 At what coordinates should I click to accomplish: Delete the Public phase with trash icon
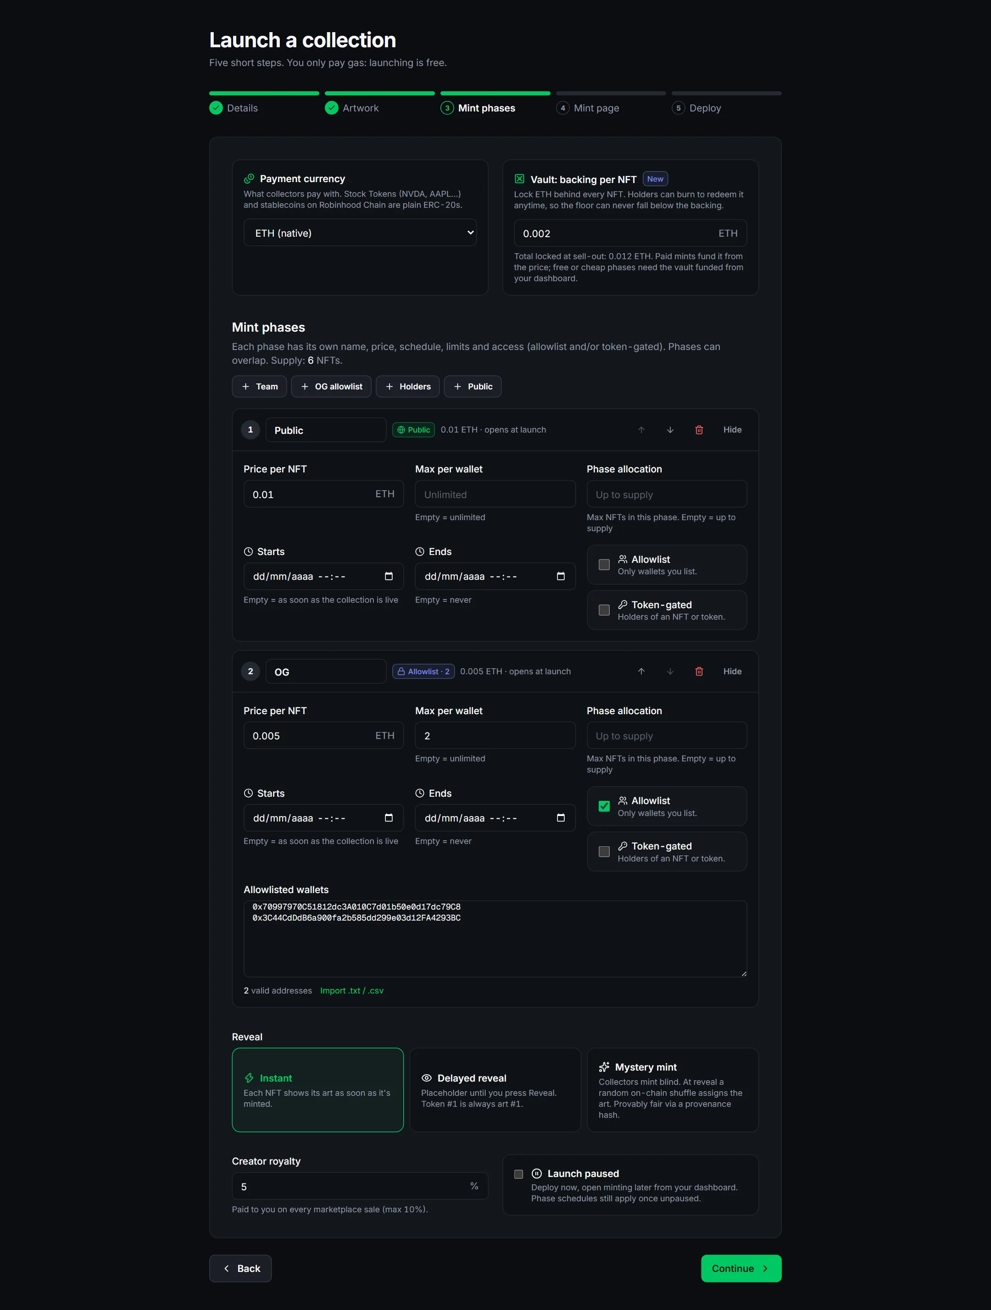coord(699,430)
